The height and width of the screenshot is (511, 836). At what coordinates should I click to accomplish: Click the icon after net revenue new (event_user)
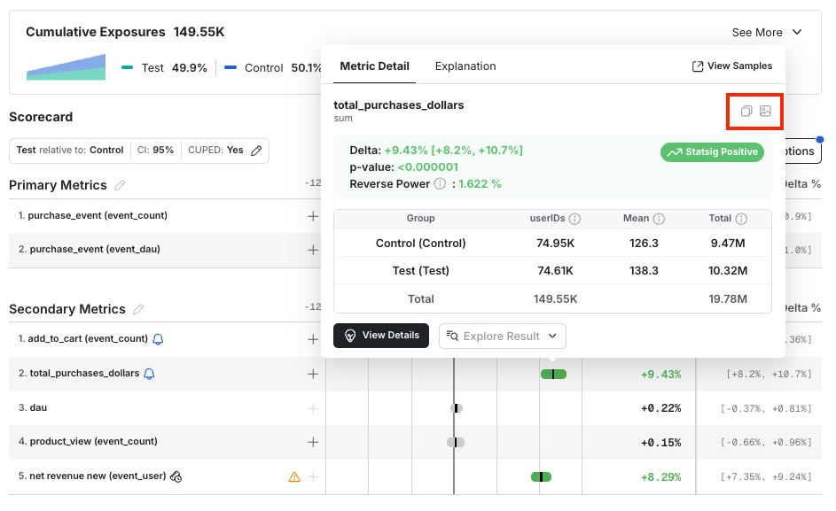pos(176,476)
